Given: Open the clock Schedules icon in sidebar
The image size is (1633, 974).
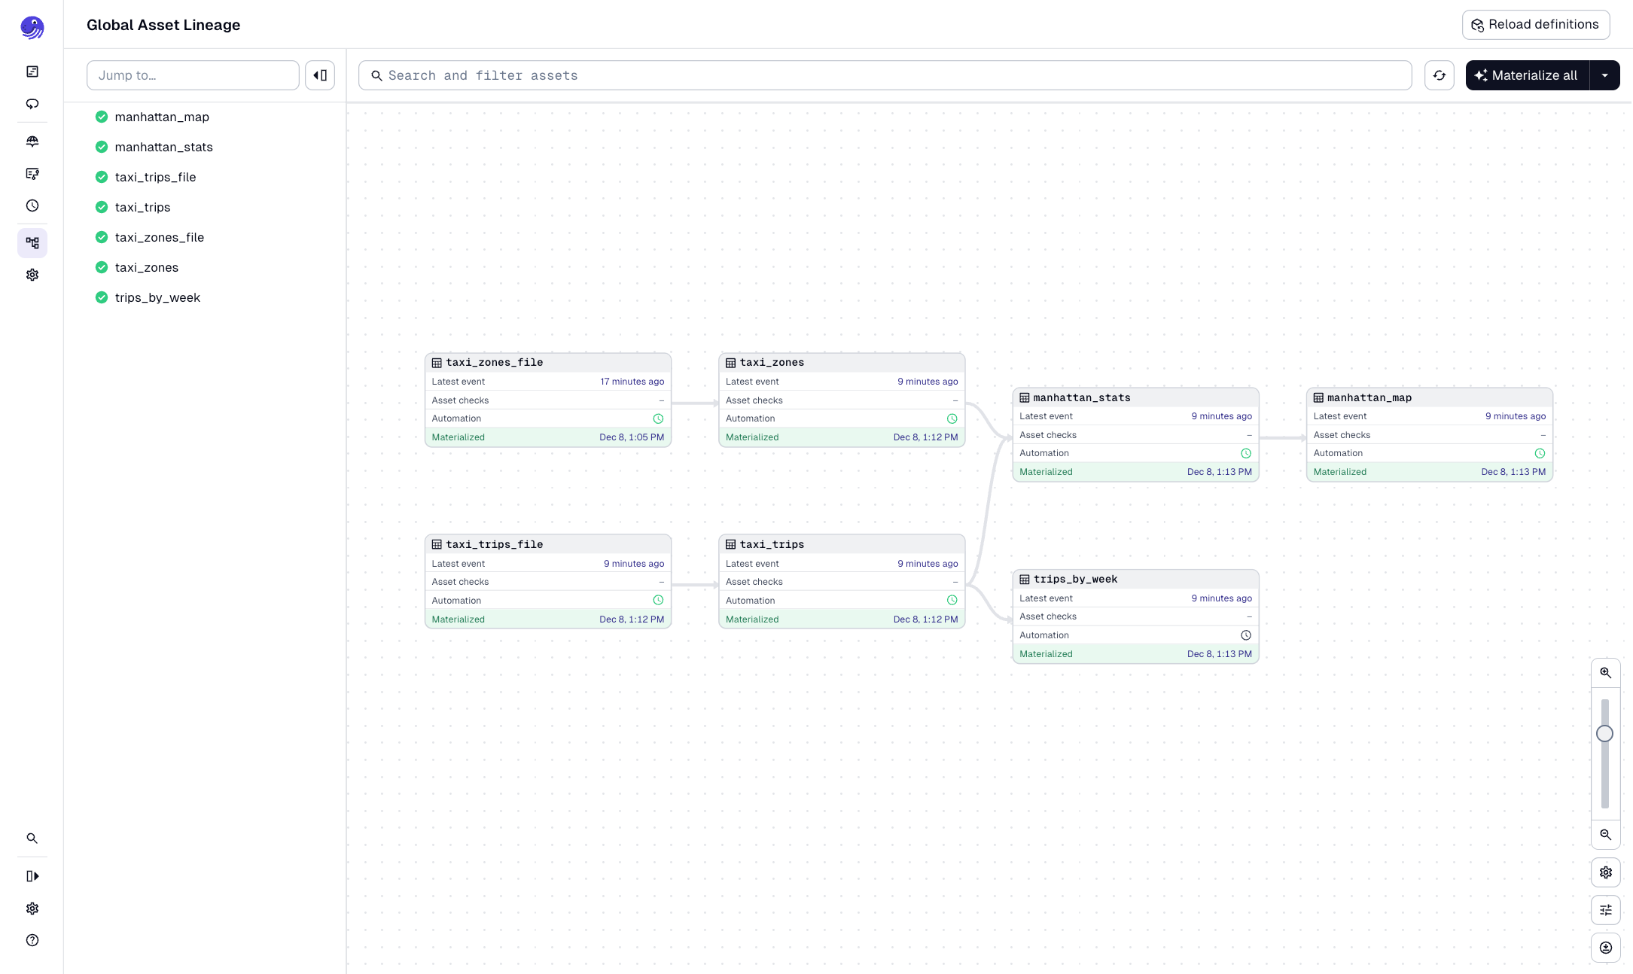Looking at the screenshot, I should 32,205.
